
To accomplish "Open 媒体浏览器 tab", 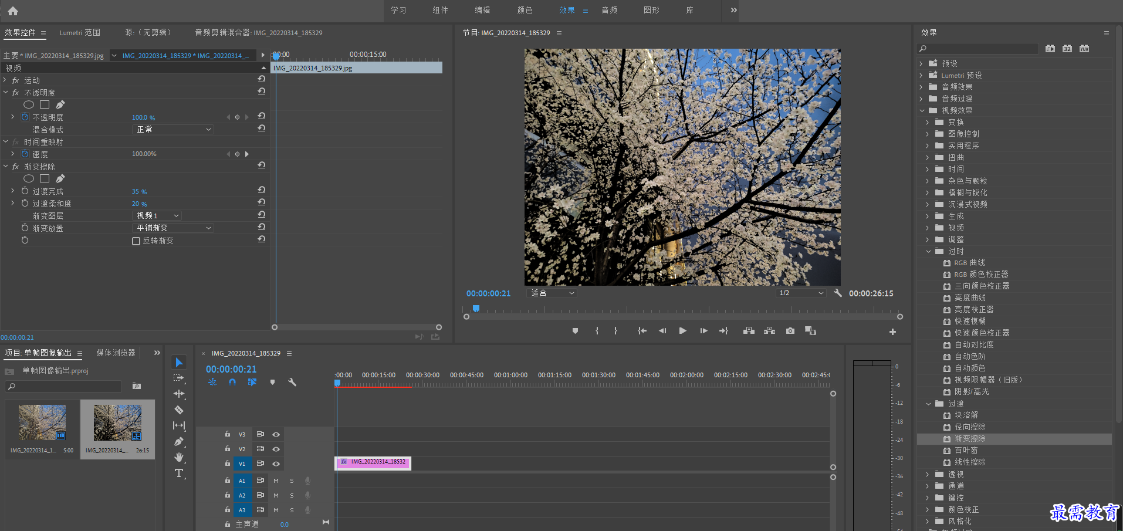I will [x=116, y=353].
